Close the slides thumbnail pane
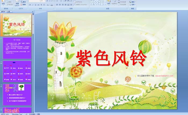This screenshot has height=115, width=188. [32, 12]
